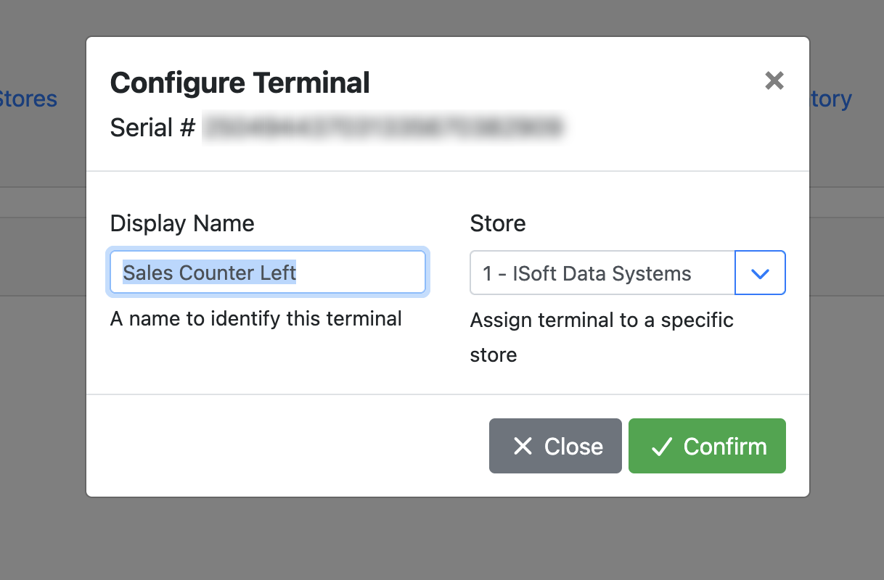
Task: Click the X icon at top right of dialog
Action: [774, 80]
